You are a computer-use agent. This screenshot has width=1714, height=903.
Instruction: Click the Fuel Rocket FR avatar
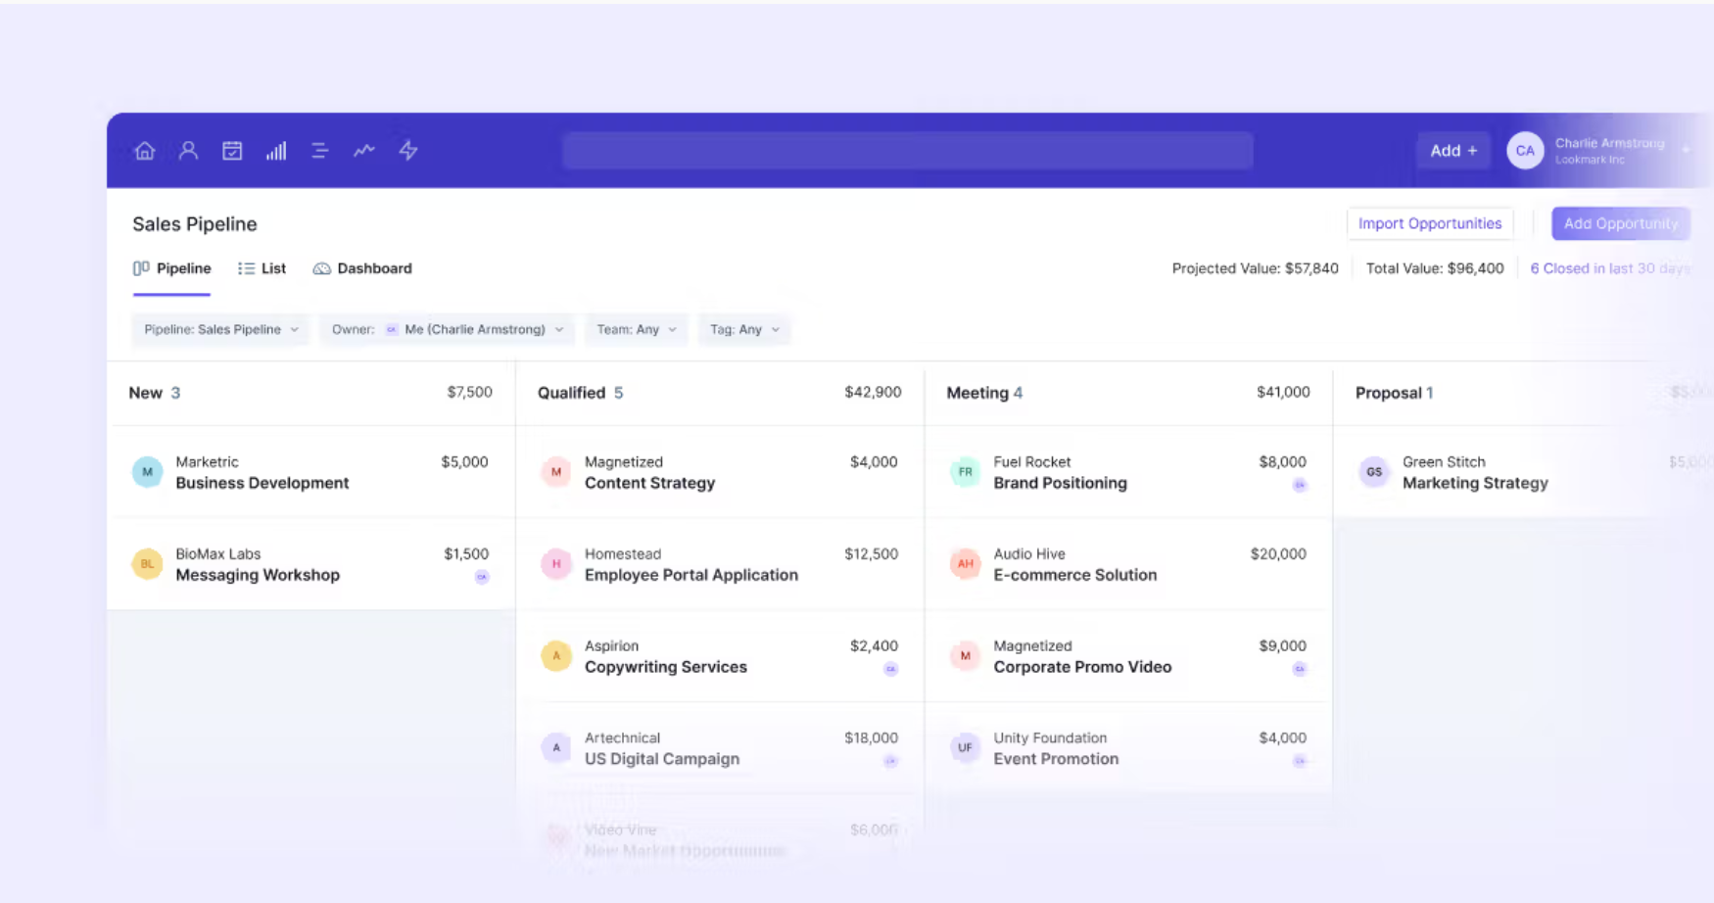(965, 472)
